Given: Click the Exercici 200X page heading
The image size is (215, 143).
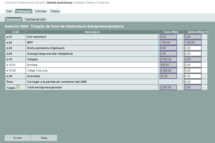Looking at the screenshot, I should coord(64,26).
